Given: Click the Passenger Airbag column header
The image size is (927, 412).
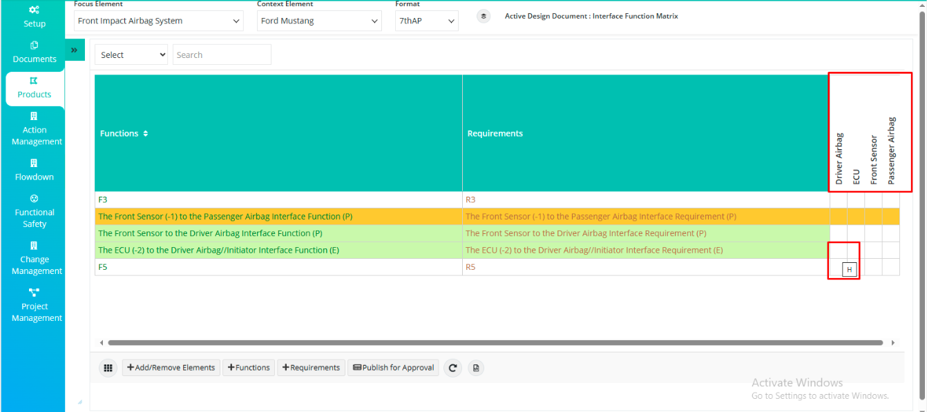Looking at the screenshot, I should pyautogui.click(x=891, y=150).
